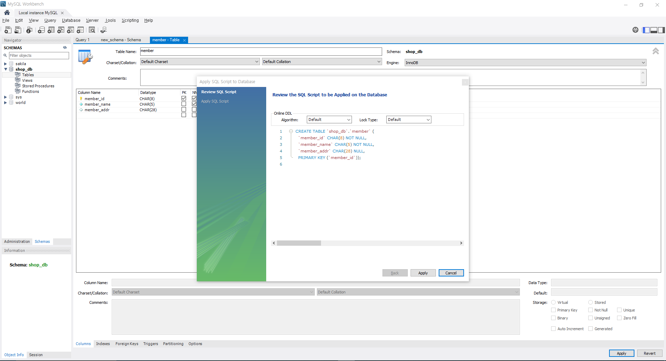Toggle the right sidebar panel icon
This screenshot has width=666, height=361.
(661, 30)
